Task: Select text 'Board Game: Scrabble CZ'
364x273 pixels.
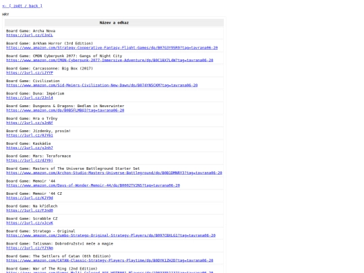Action: [32, 219]
